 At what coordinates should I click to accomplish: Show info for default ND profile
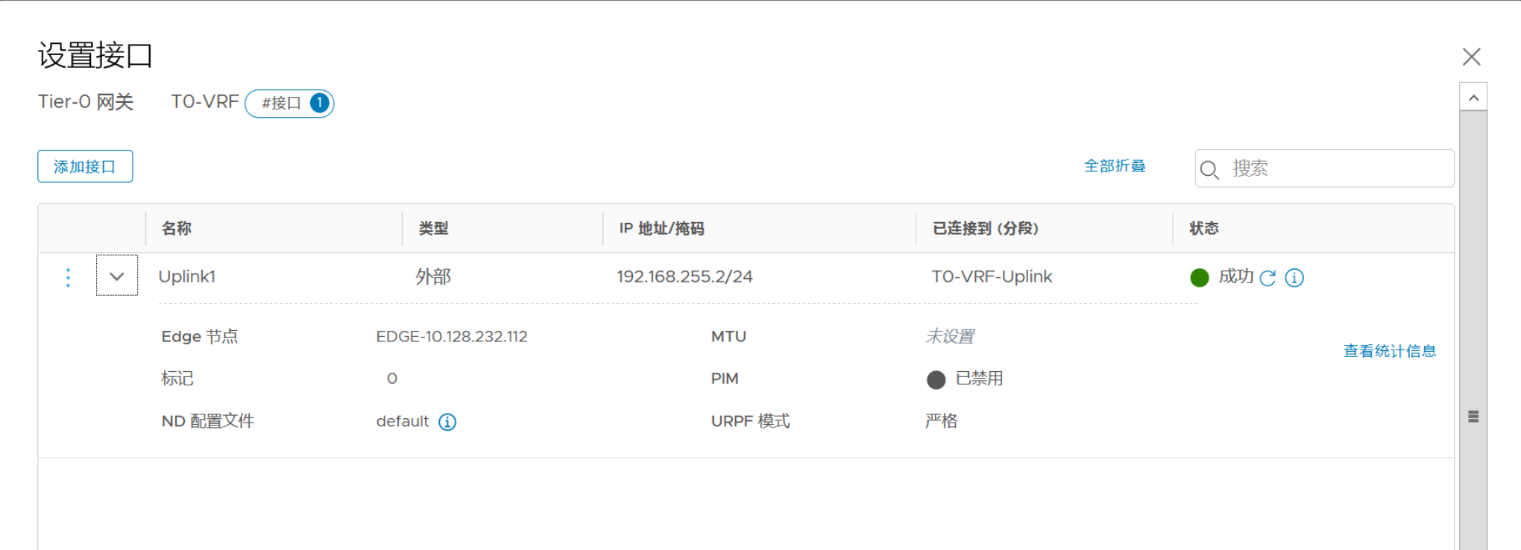[x=447, y=422]
